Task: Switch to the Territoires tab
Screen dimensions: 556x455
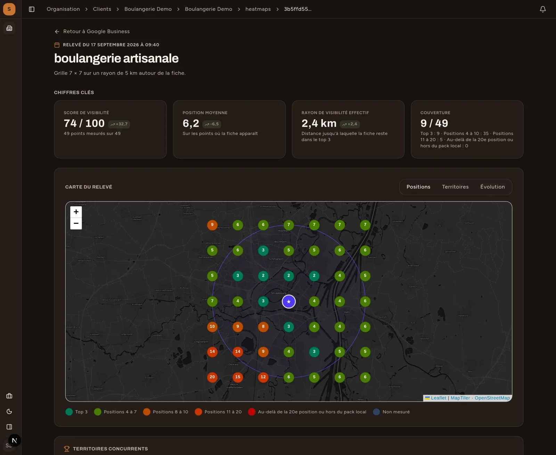Action: (455, 187)
